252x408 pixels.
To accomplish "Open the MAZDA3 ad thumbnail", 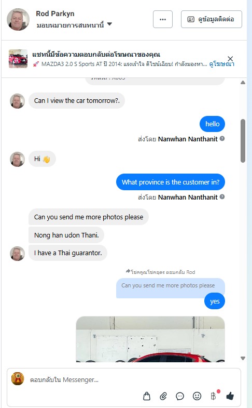I will (18, 59).
